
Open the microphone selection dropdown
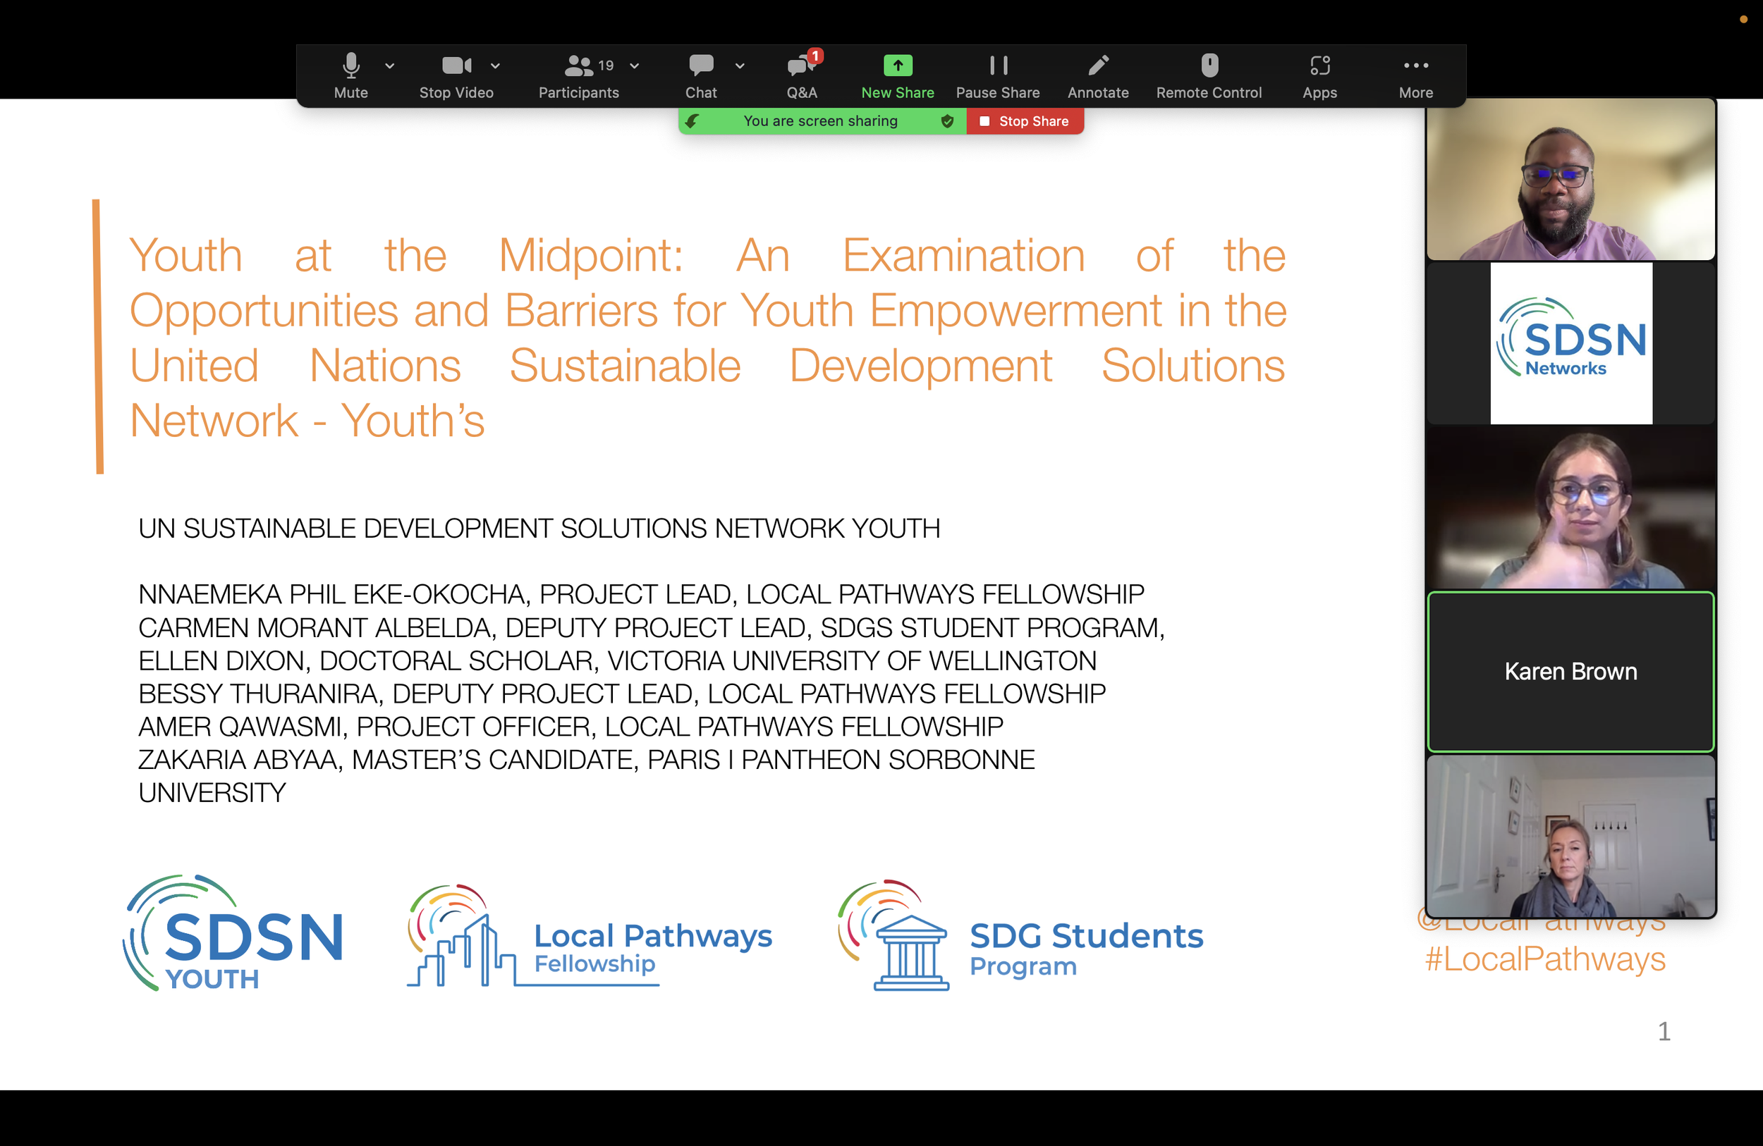tap(389, 65)
